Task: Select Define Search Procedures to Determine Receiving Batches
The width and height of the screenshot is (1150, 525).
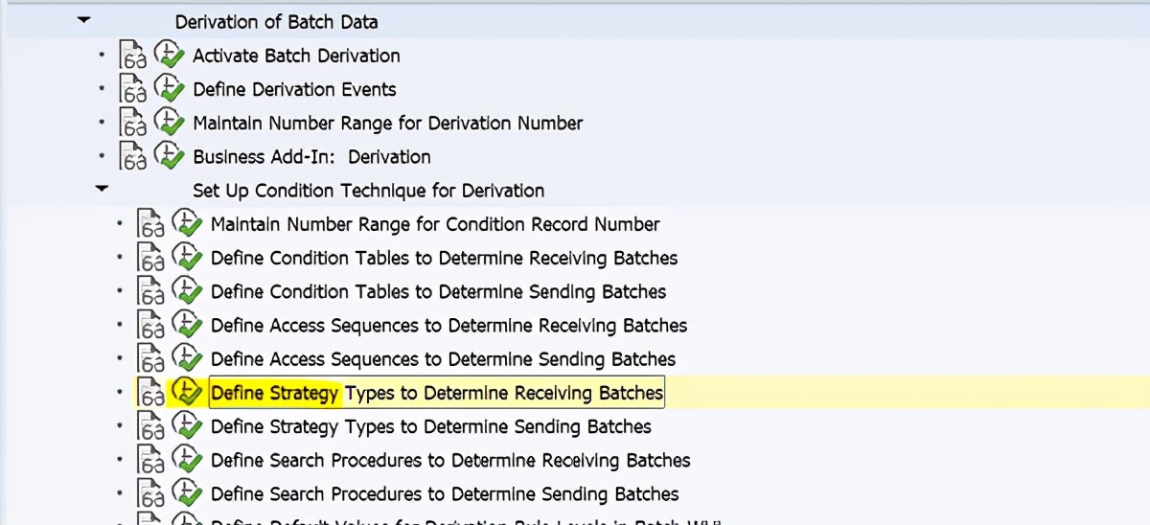Action: (450, 462)
